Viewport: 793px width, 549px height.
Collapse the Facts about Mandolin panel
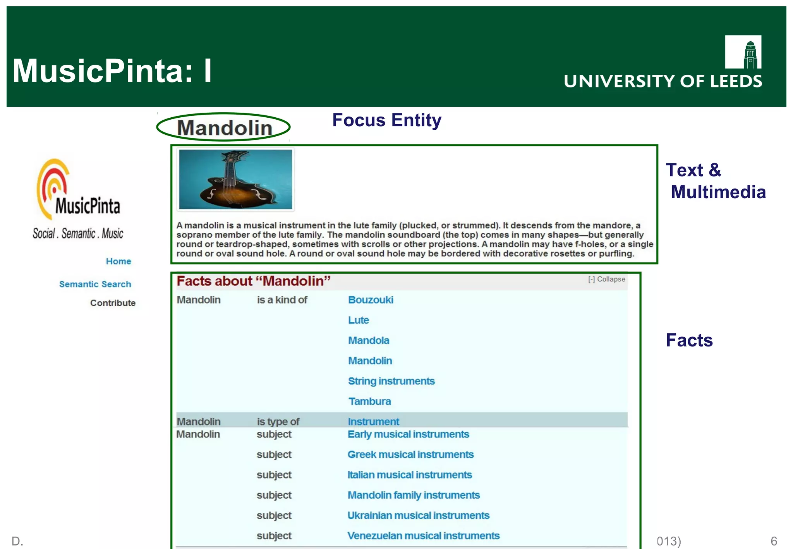[606, 279]
